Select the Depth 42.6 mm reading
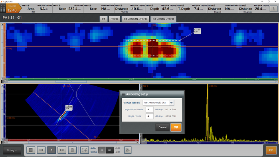Viewport: 279px width, 157px height. click(x=161, y=9)
